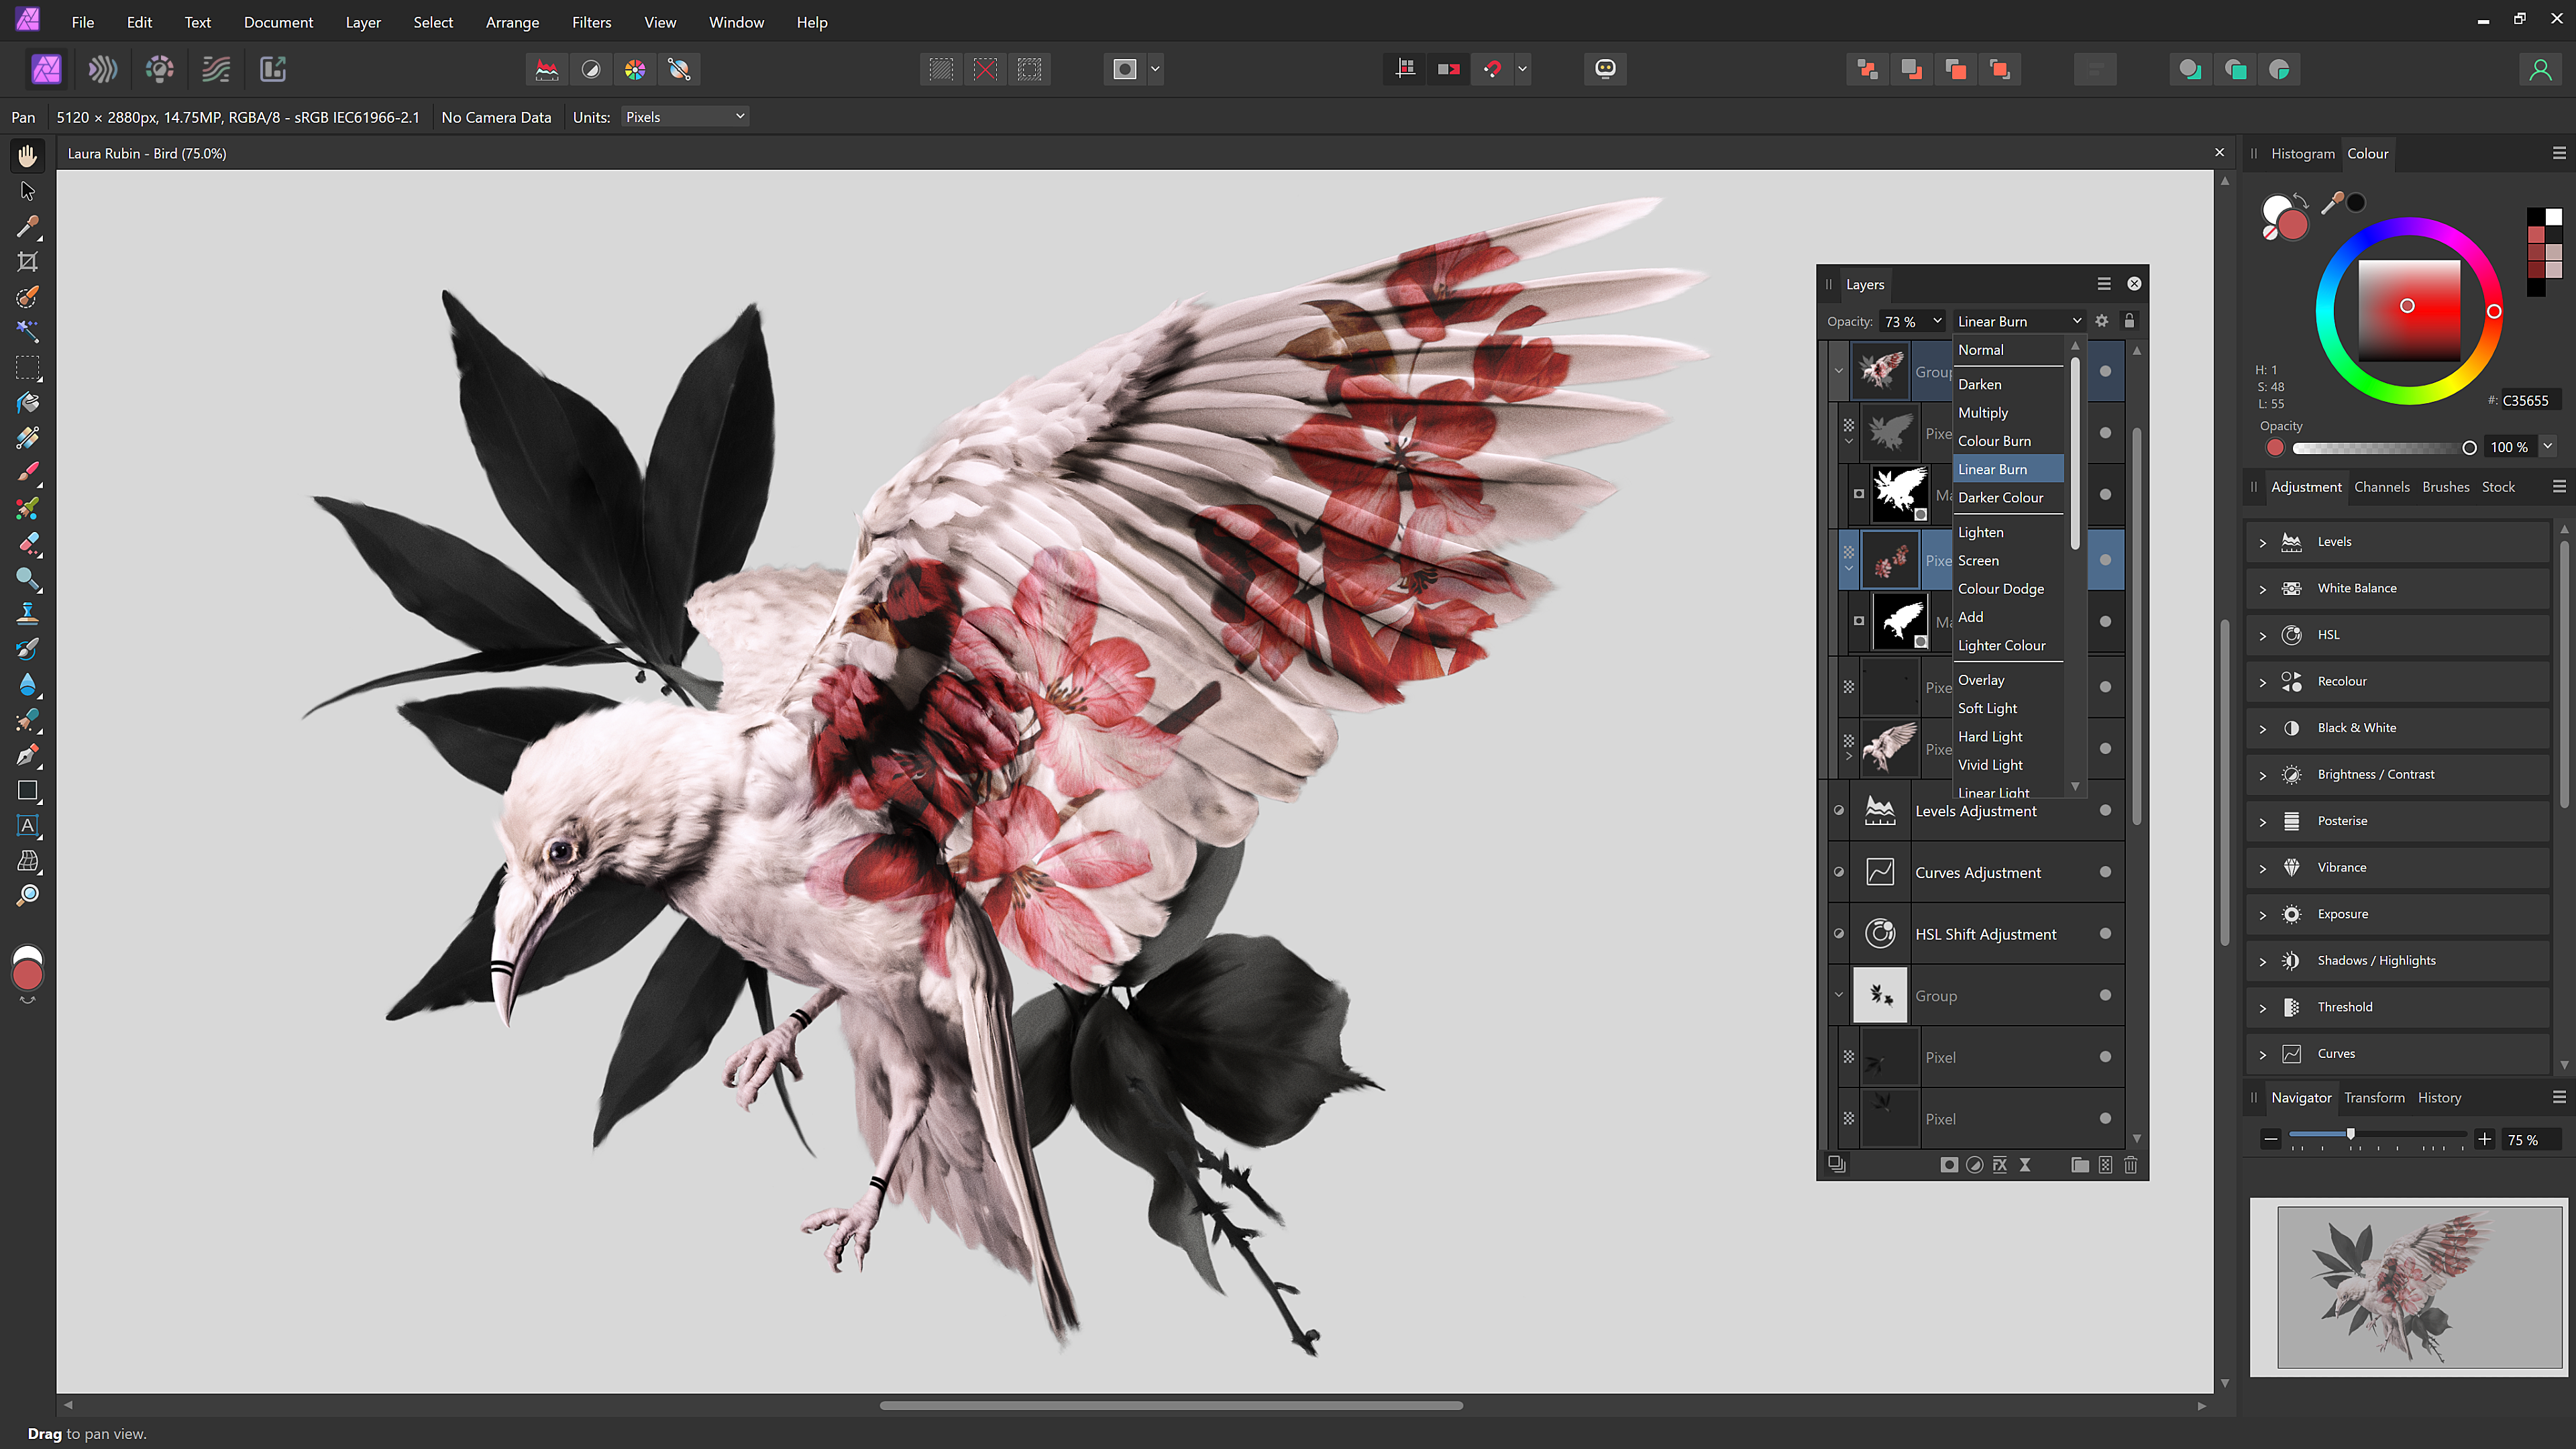Expand the White Balance adjustment

2263,588
